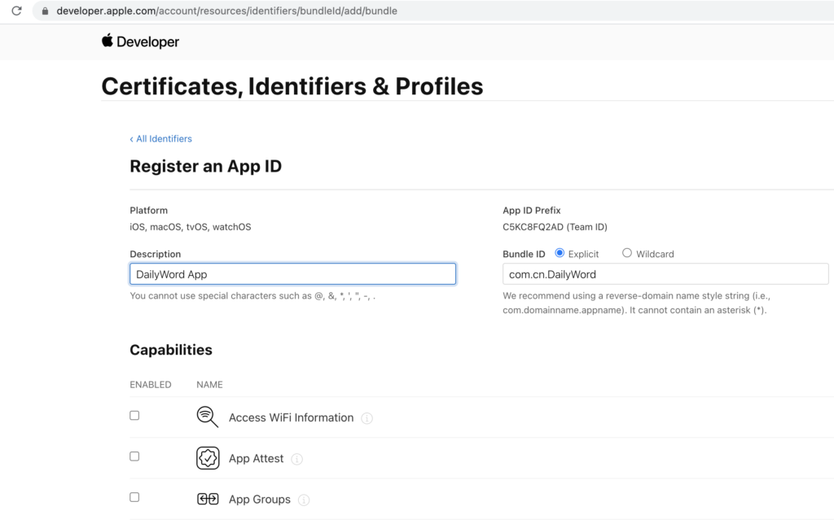Click into the Description field
Image resolution: width=834 pixels, height=524 pixels.
[x=292, y=274]
